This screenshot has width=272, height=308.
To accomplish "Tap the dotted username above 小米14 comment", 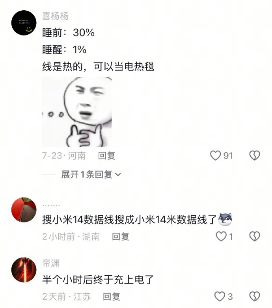I will (51, 205).
